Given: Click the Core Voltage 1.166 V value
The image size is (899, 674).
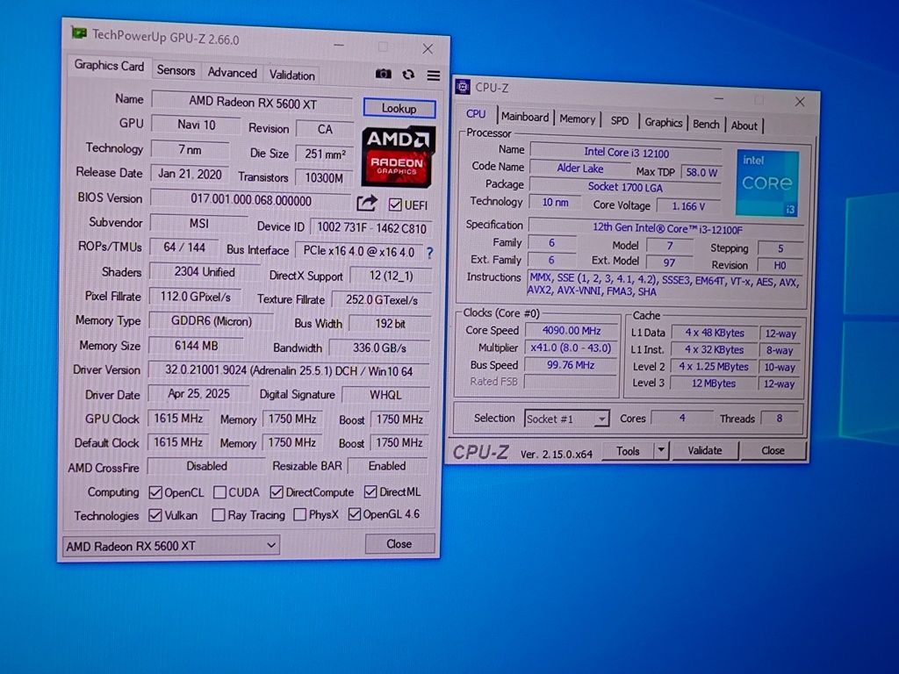Looking at the screenshot, I should [688, 205].
